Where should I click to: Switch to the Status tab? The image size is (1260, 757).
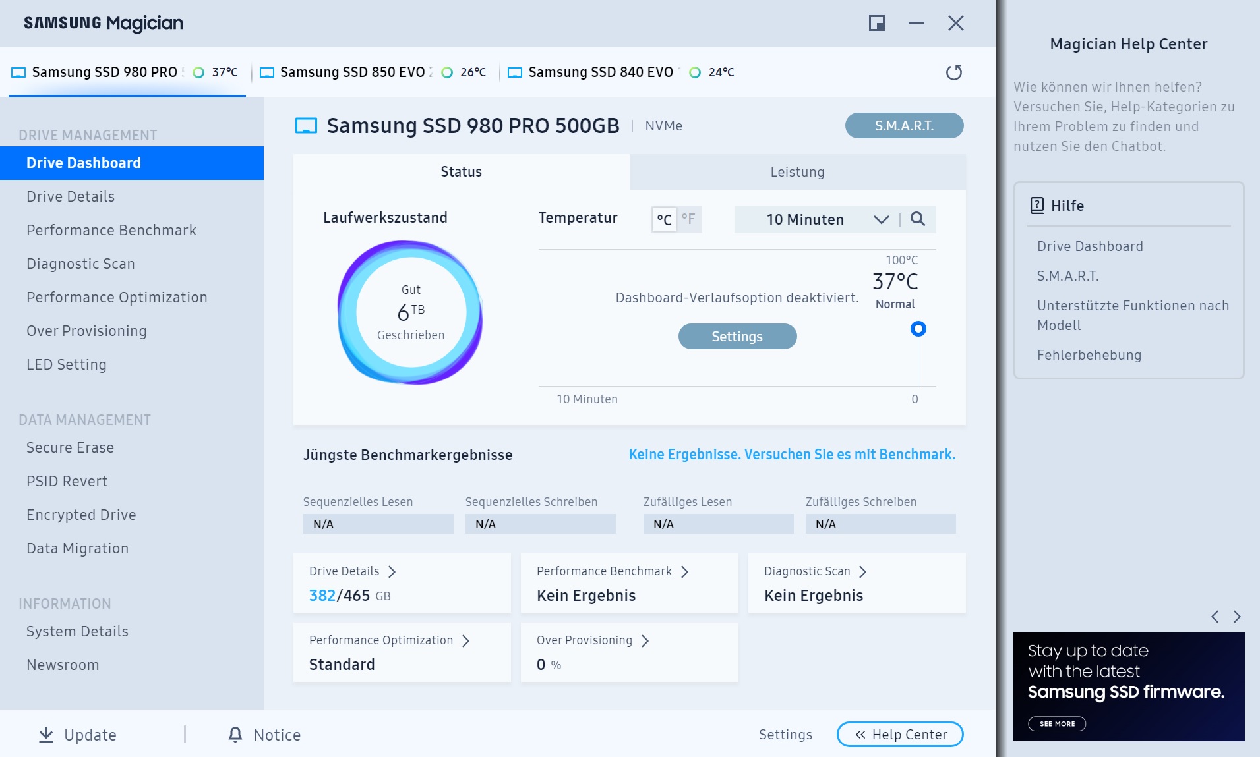pos(461,172)
